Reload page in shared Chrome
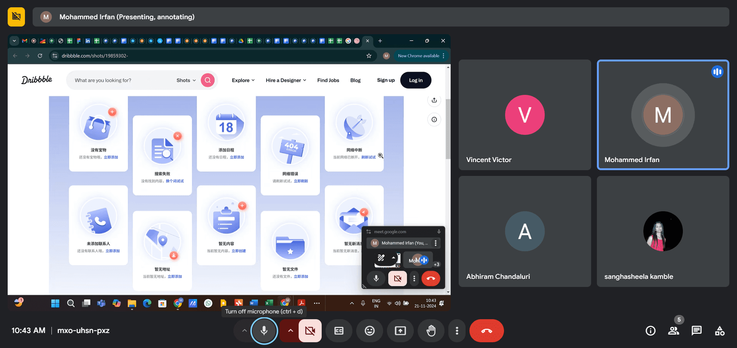Screen dimensions: 737x348 (40, 56)
